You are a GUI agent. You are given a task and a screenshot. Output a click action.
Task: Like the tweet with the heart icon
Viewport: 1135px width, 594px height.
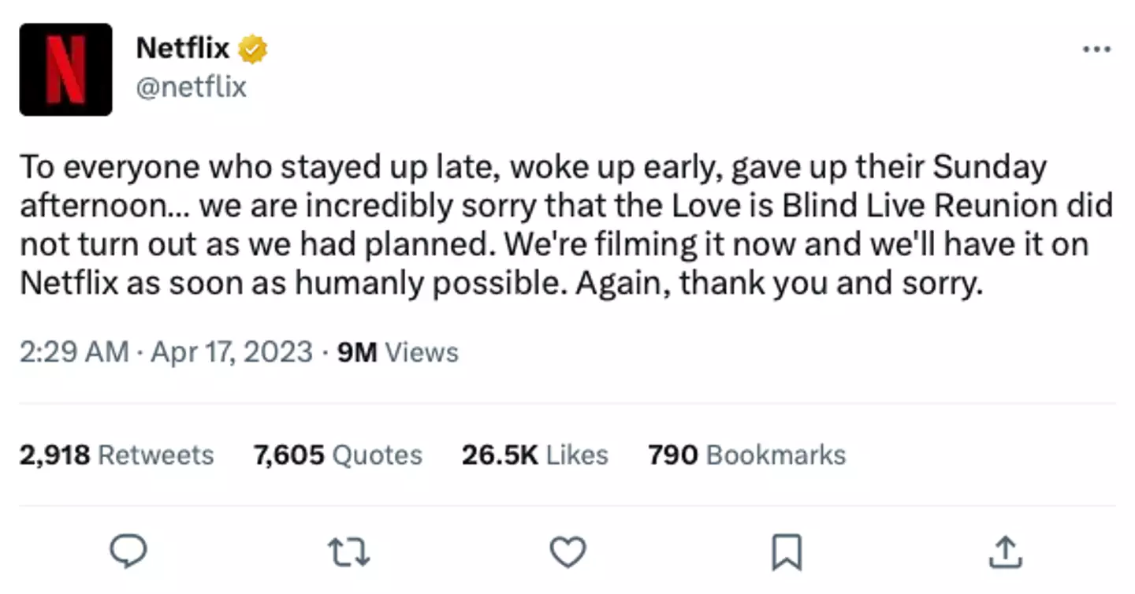coord(567,551)
